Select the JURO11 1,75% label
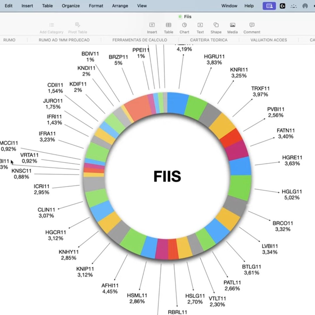315x315 pixels. (53, 104)
